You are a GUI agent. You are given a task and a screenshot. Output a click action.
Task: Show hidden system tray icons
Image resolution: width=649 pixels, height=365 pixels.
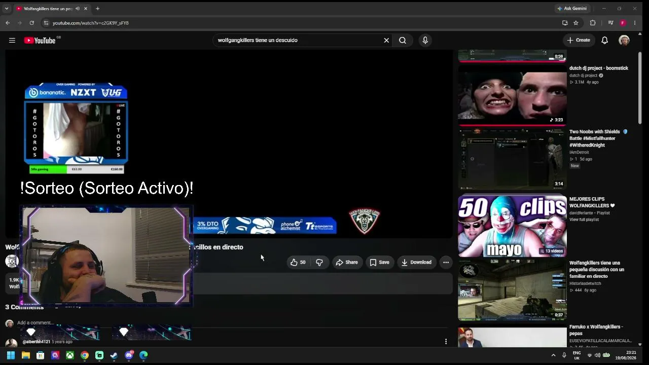pos(553,355)
